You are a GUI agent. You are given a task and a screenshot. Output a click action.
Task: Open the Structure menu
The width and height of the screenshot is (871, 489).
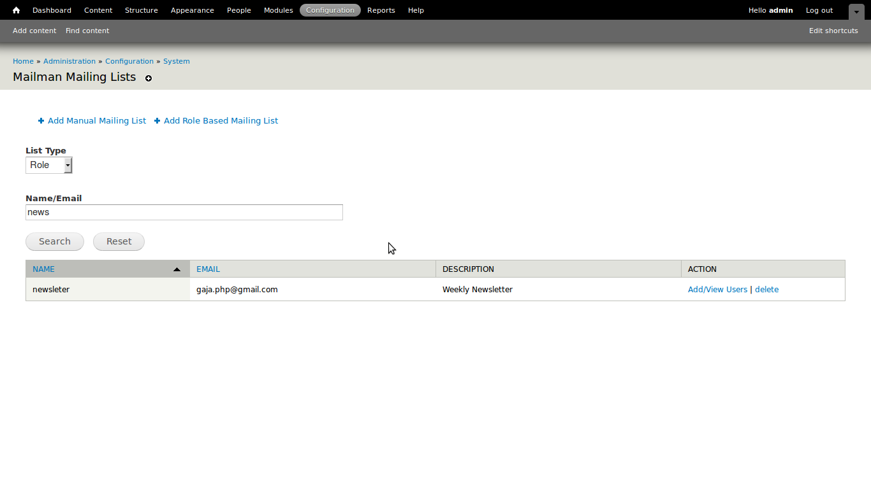coord(142,10)
